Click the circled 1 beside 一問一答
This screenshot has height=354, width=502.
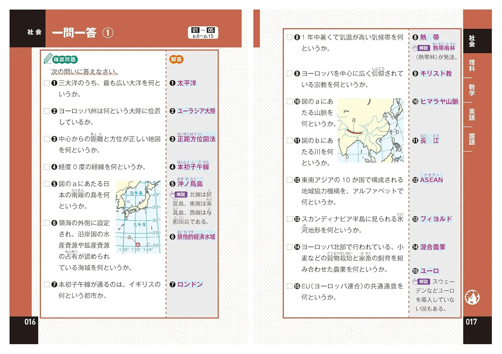[x=108, y=33]
